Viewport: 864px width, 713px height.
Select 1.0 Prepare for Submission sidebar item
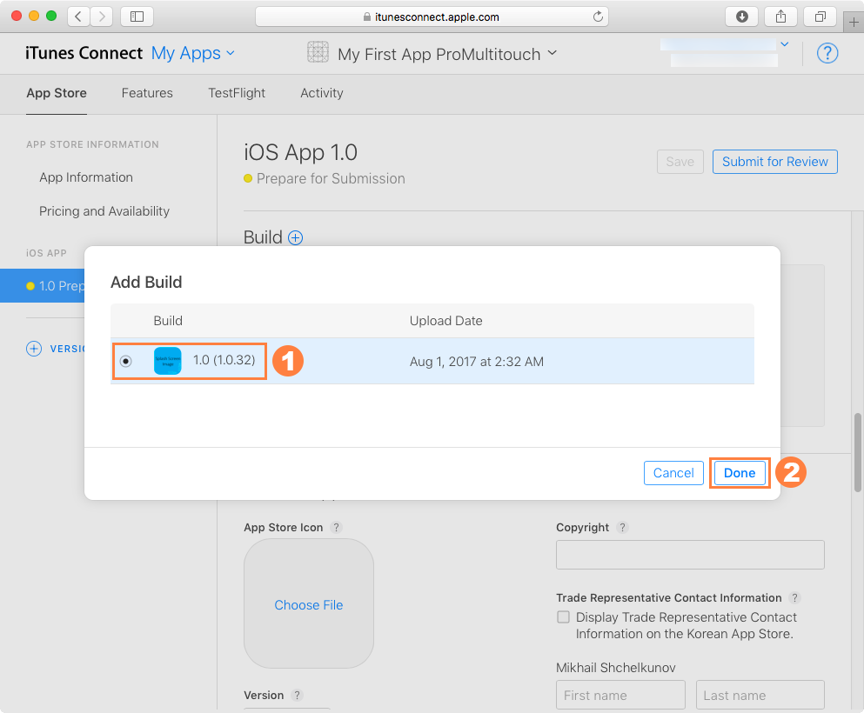[43, 286]
